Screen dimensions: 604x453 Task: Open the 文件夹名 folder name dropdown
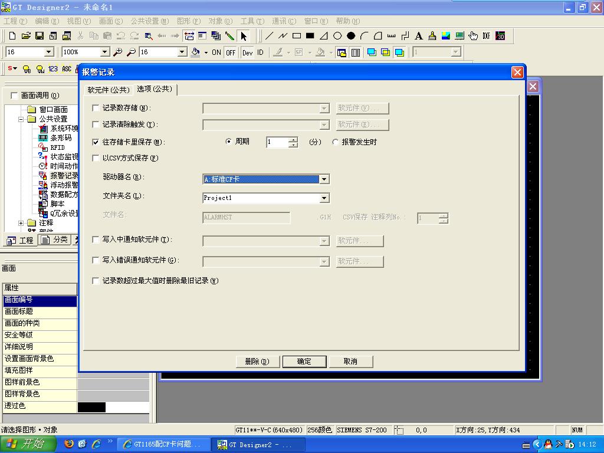pyautogui.click(x=324, y=198)
